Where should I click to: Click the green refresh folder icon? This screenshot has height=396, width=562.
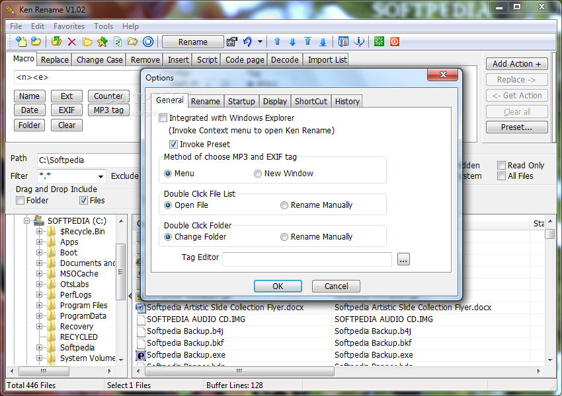(56, 42)
